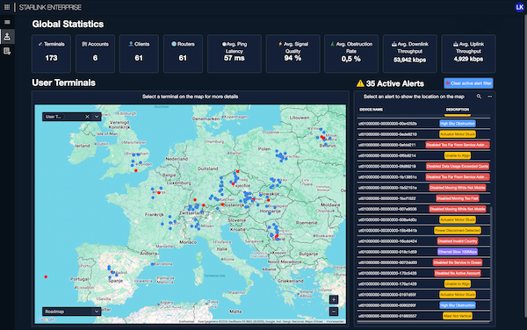Image resolution: width=527 pixels, height=330 pixels.
Task: Open the app grid launcher icon
Action: [7, 7]
